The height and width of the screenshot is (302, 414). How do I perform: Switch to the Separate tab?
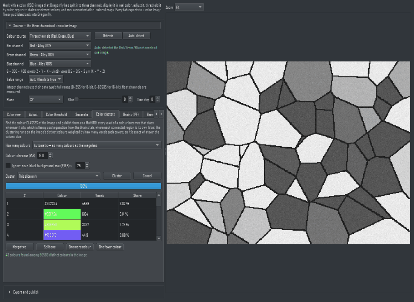click(82, 114)
